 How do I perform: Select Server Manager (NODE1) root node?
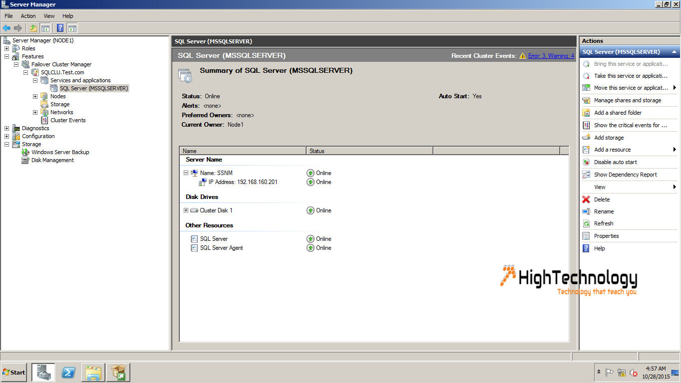tap(43, 40)
